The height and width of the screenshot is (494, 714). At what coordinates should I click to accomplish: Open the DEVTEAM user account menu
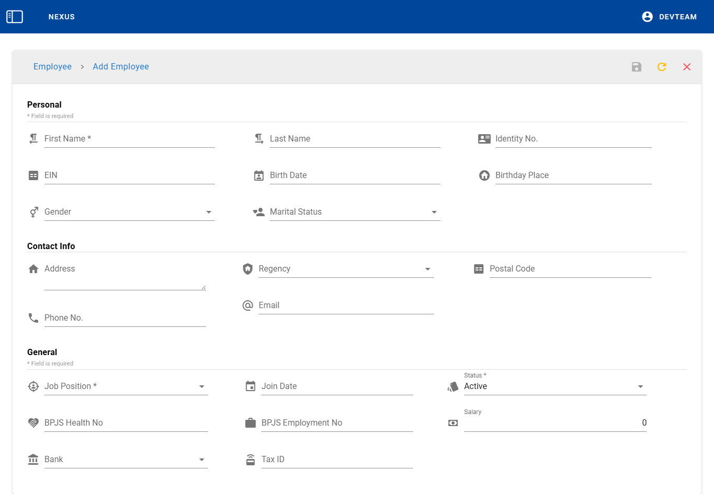(x=669, y=17)
